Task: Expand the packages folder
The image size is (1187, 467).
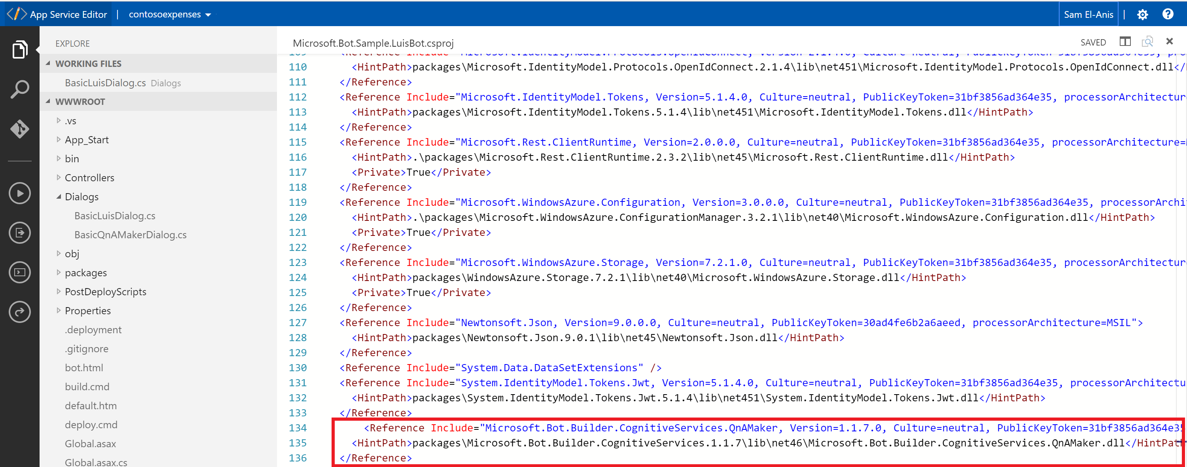Action: tap(59, 272)
